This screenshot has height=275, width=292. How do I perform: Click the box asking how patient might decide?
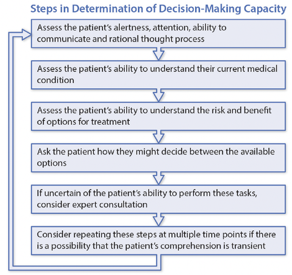coord(158,158)
